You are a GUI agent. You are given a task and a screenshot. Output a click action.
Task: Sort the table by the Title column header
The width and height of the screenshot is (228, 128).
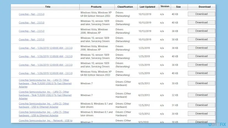(x=48, y=7)
